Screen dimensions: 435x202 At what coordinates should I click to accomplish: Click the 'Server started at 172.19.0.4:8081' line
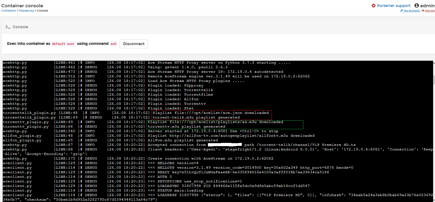click(x=213, y=131)
